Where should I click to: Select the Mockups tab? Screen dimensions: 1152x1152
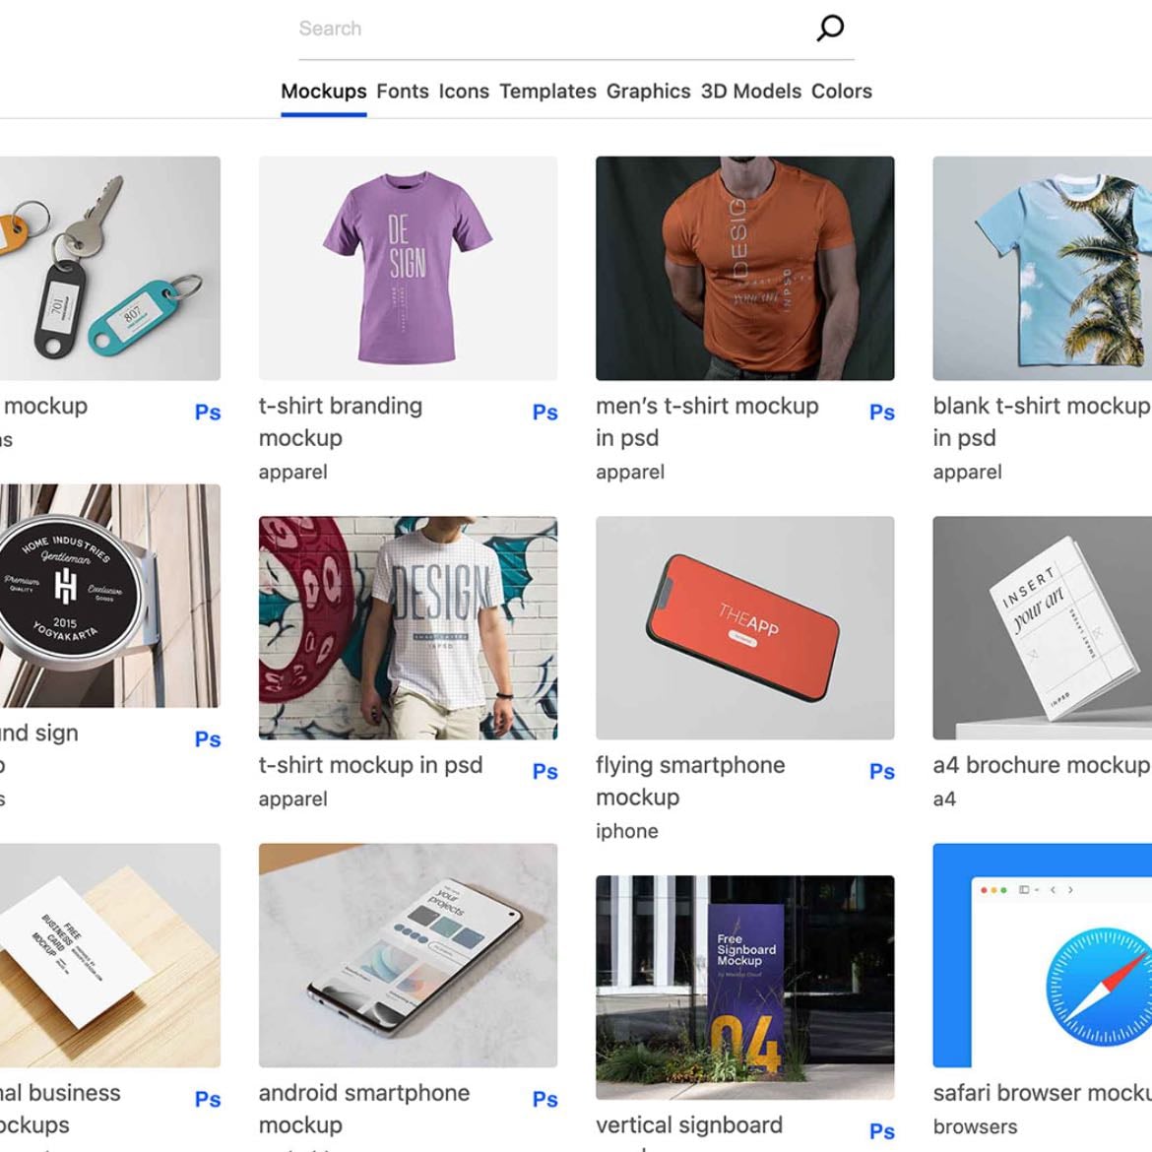pyautogui.click(x=323, y=92)
